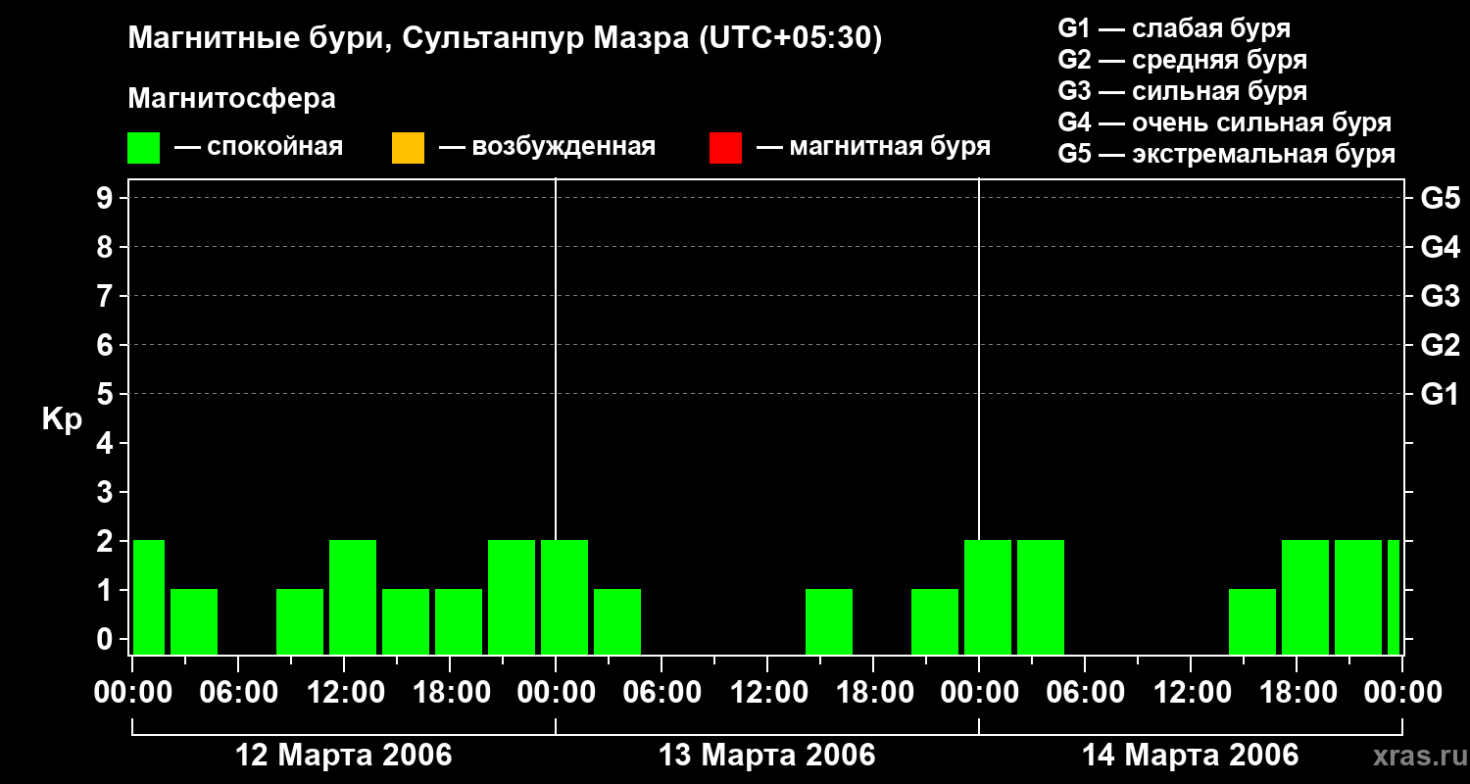Click the Kp 2 bar over 12:00, 12 March
This screenshot has height=784, width=1470.
[x=353, y=597]
